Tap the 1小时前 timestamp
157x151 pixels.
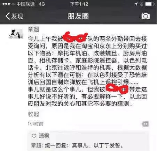pos(36,124)
